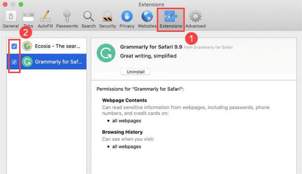Disable the Ecosia extension checkbox
This screenshot has width=302, height=174.
pyautogui.click(x=14, y=46)
